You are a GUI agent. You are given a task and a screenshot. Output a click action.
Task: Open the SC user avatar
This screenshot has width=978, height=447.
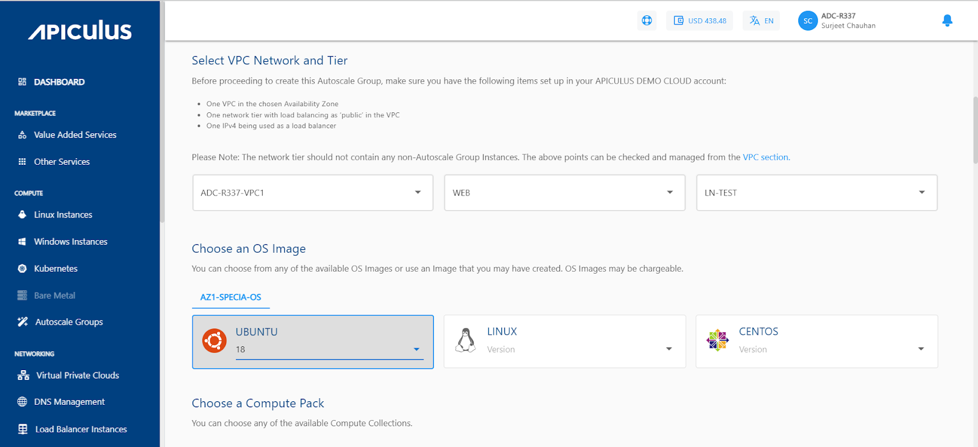807,21
